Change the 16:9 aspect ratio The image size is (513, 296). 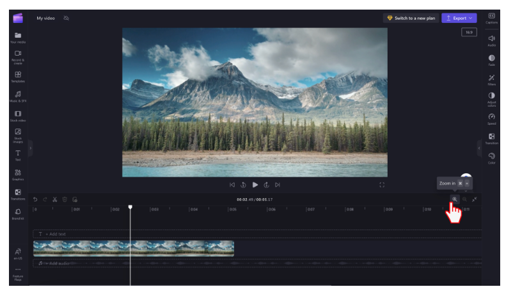pos(469,32)
